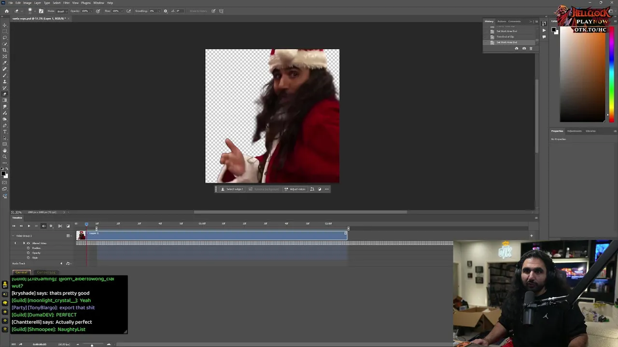Toggle Erase to History option
This screenshot has width=618, height=347.
click(x=198, y=11)
